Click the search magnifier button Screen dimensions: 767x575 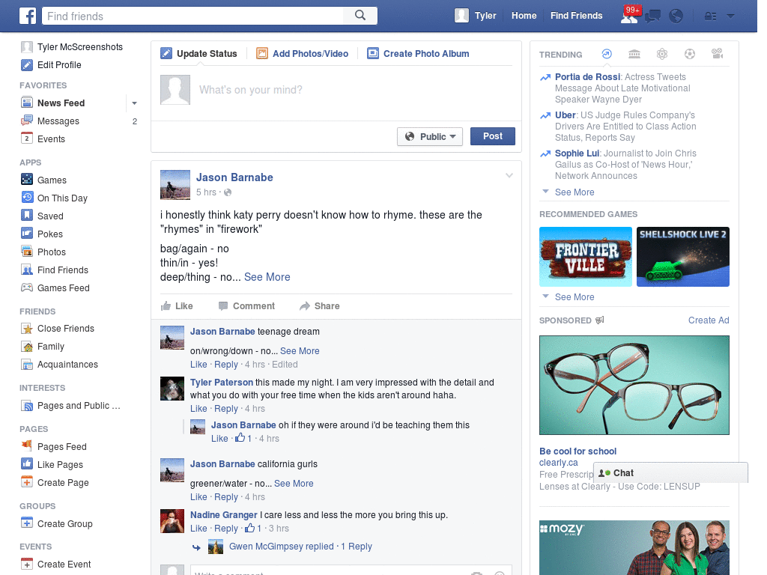360,16
